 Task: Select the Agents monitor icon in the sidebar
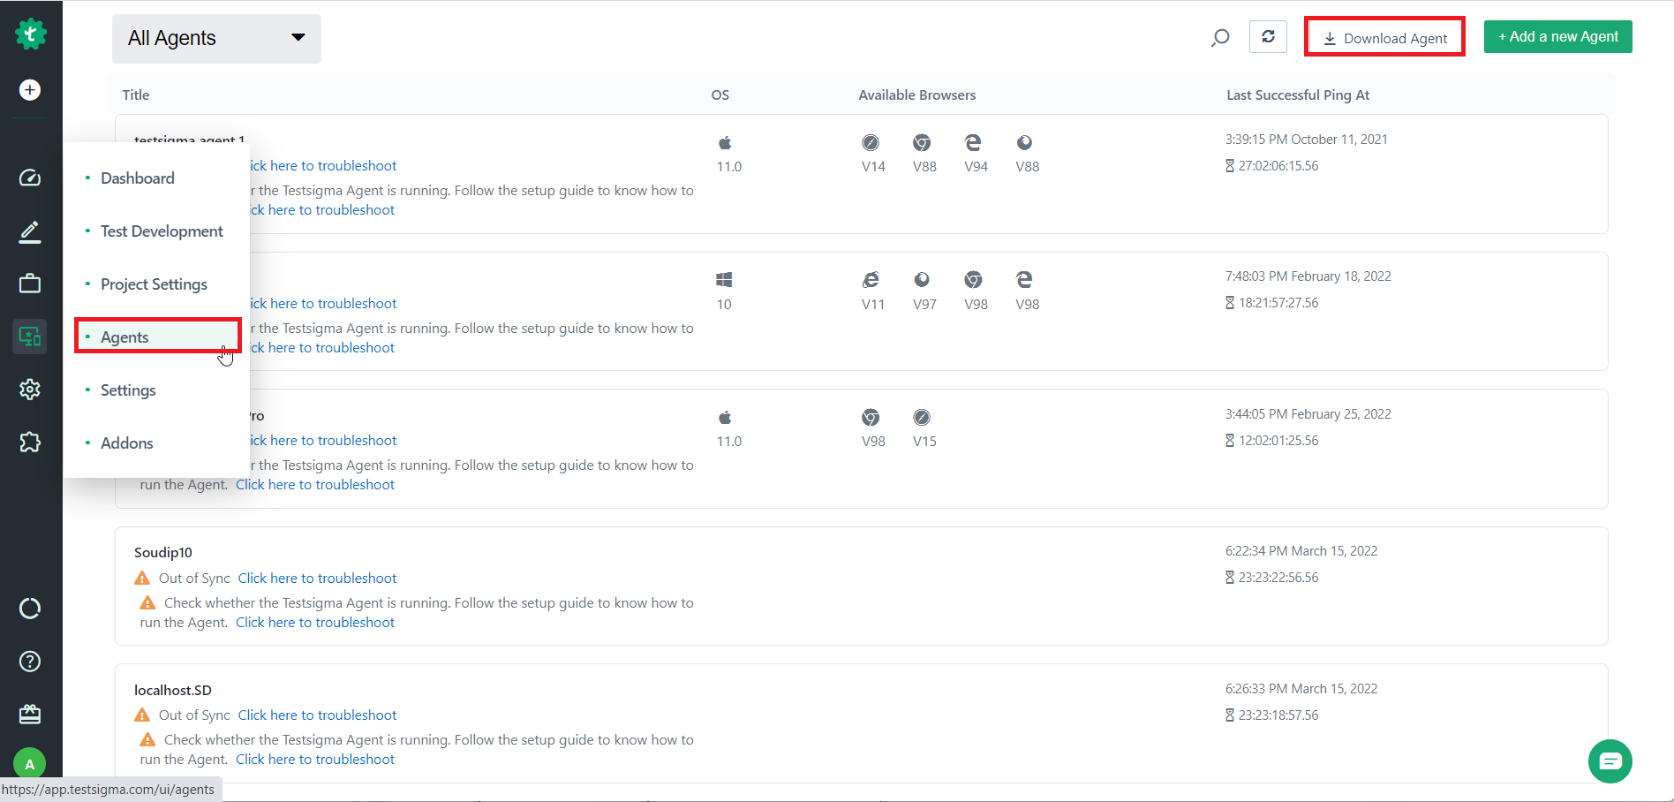click(x=30, y=337)
